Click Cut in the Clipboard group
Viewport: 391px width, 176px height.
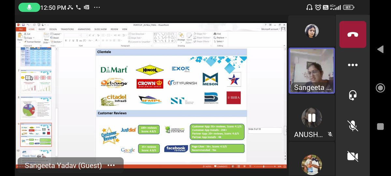click(27, 34)
